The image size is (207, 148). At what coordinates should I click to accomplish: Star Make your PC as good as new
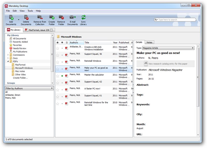click(57, 69)
